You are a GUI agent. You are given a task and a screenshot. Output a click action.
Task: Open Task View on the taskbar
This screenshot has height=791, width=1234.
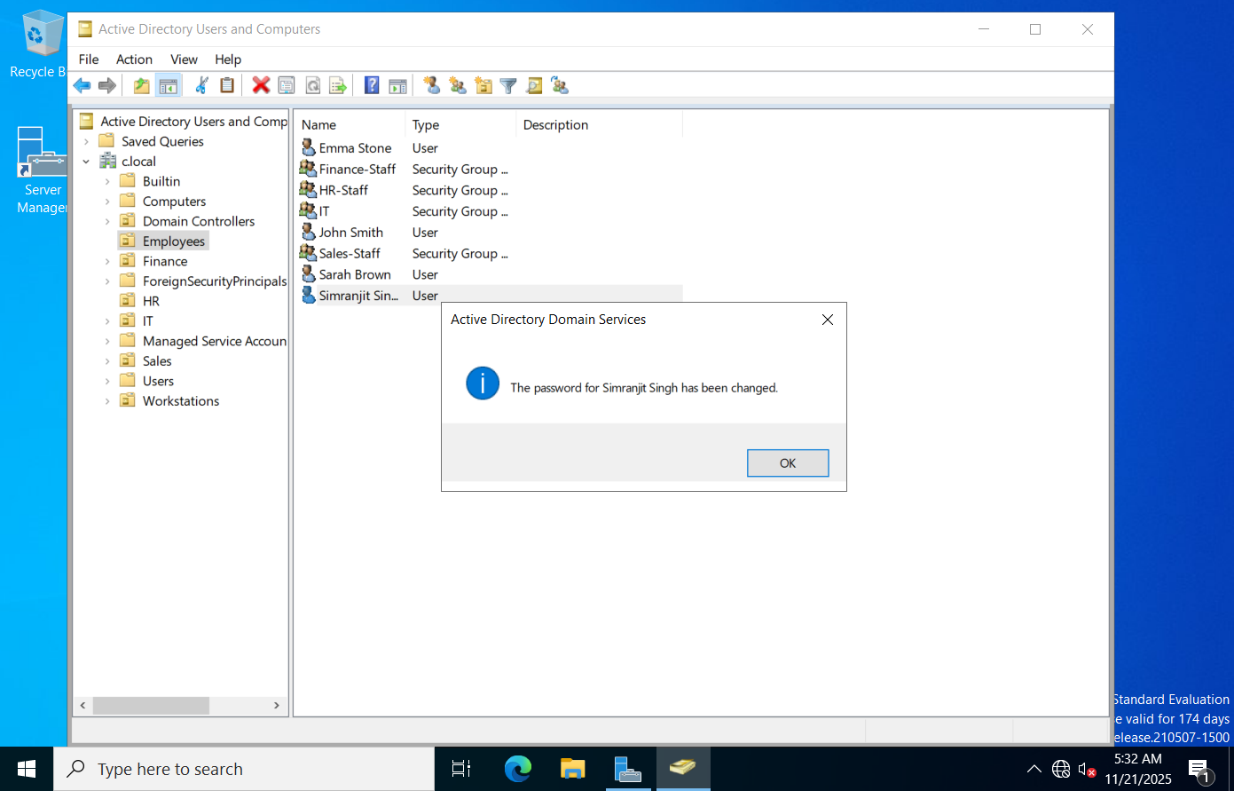pos(461,769)
